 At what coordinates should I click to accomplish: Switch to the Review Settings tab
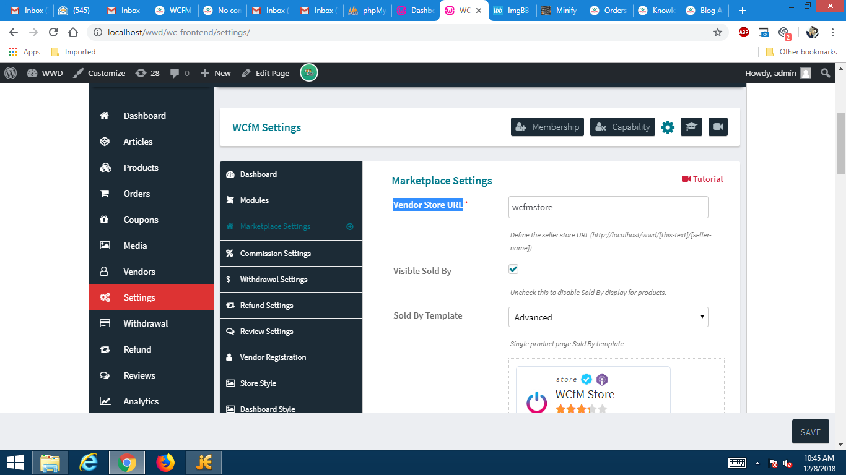click(x=291, y=332)
